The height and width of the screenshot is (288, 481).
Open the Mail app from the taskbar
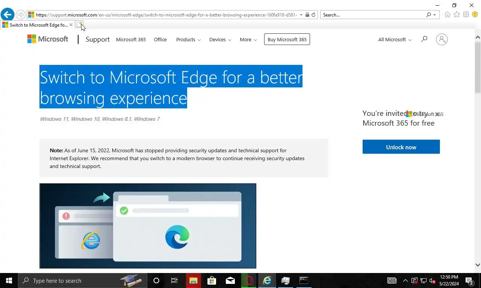[x=230, y=280]
